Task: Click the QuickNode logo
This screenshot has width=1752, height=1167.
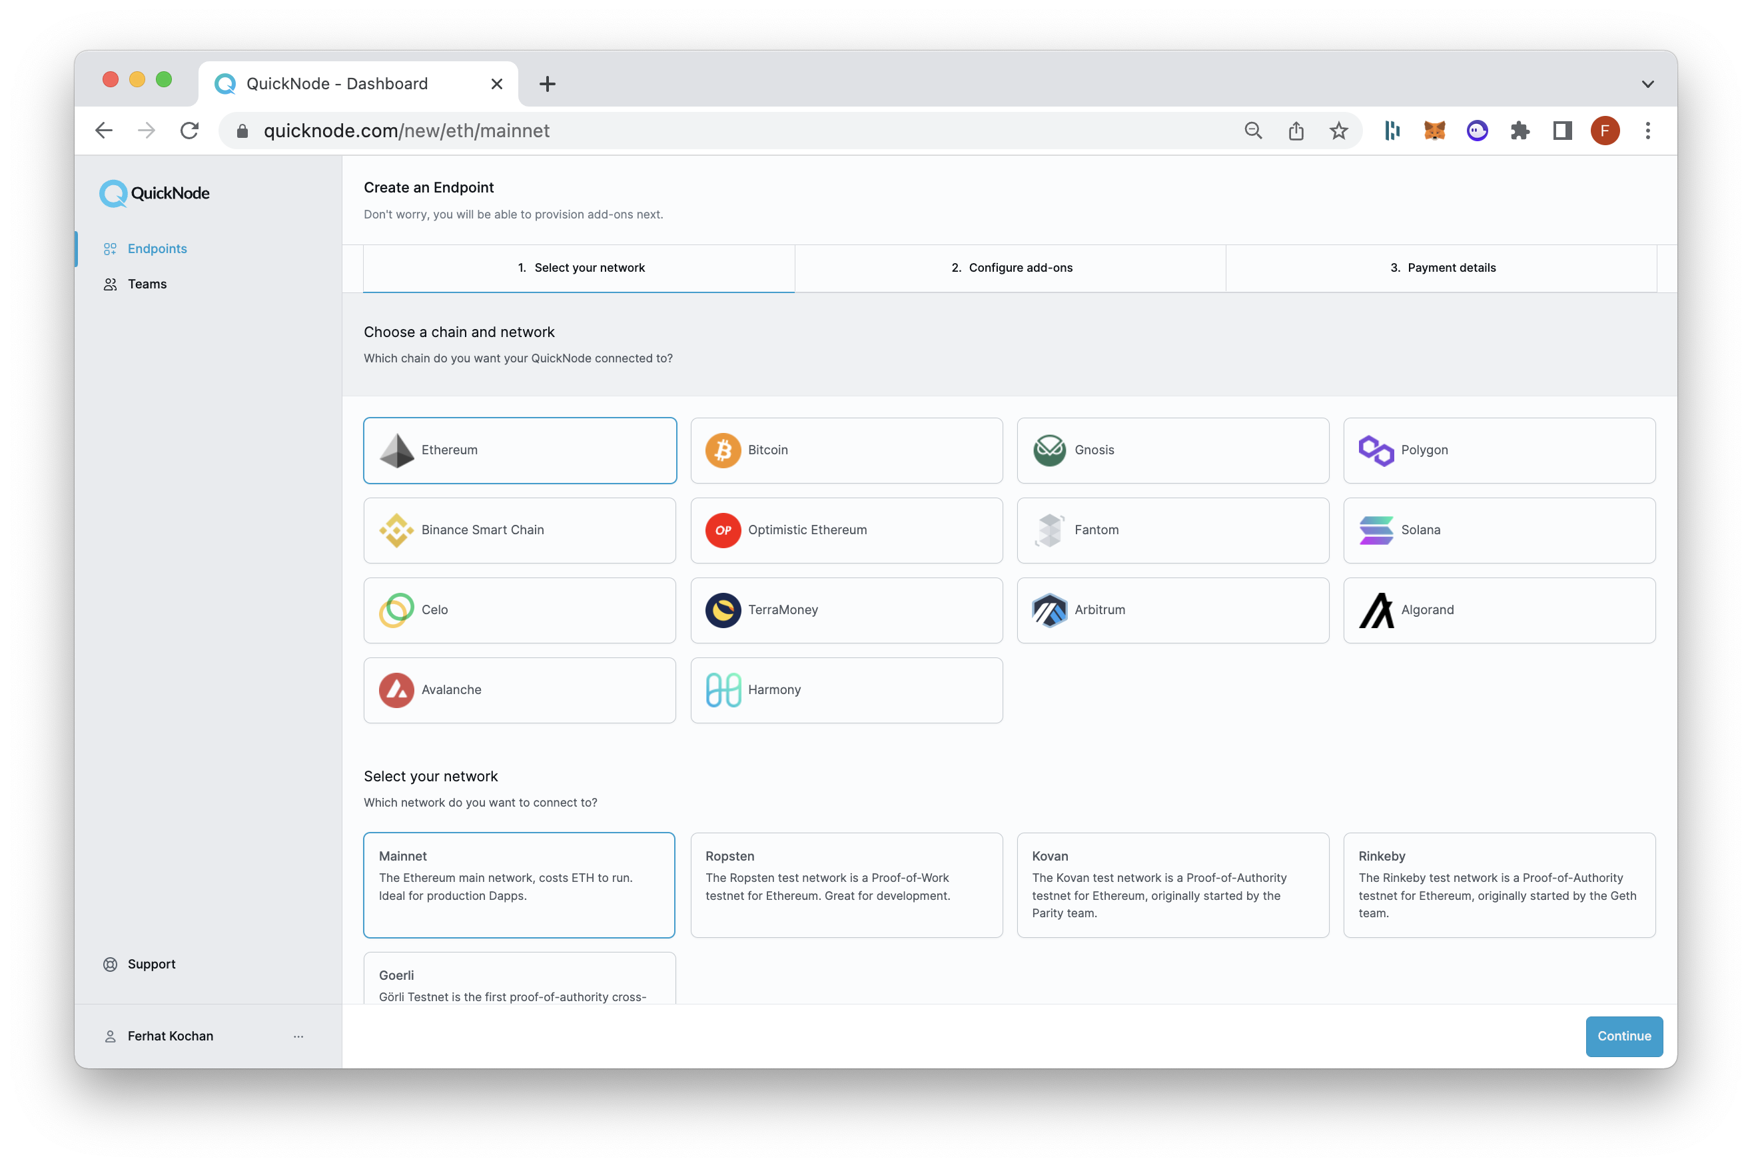Action: coord(154,193)
